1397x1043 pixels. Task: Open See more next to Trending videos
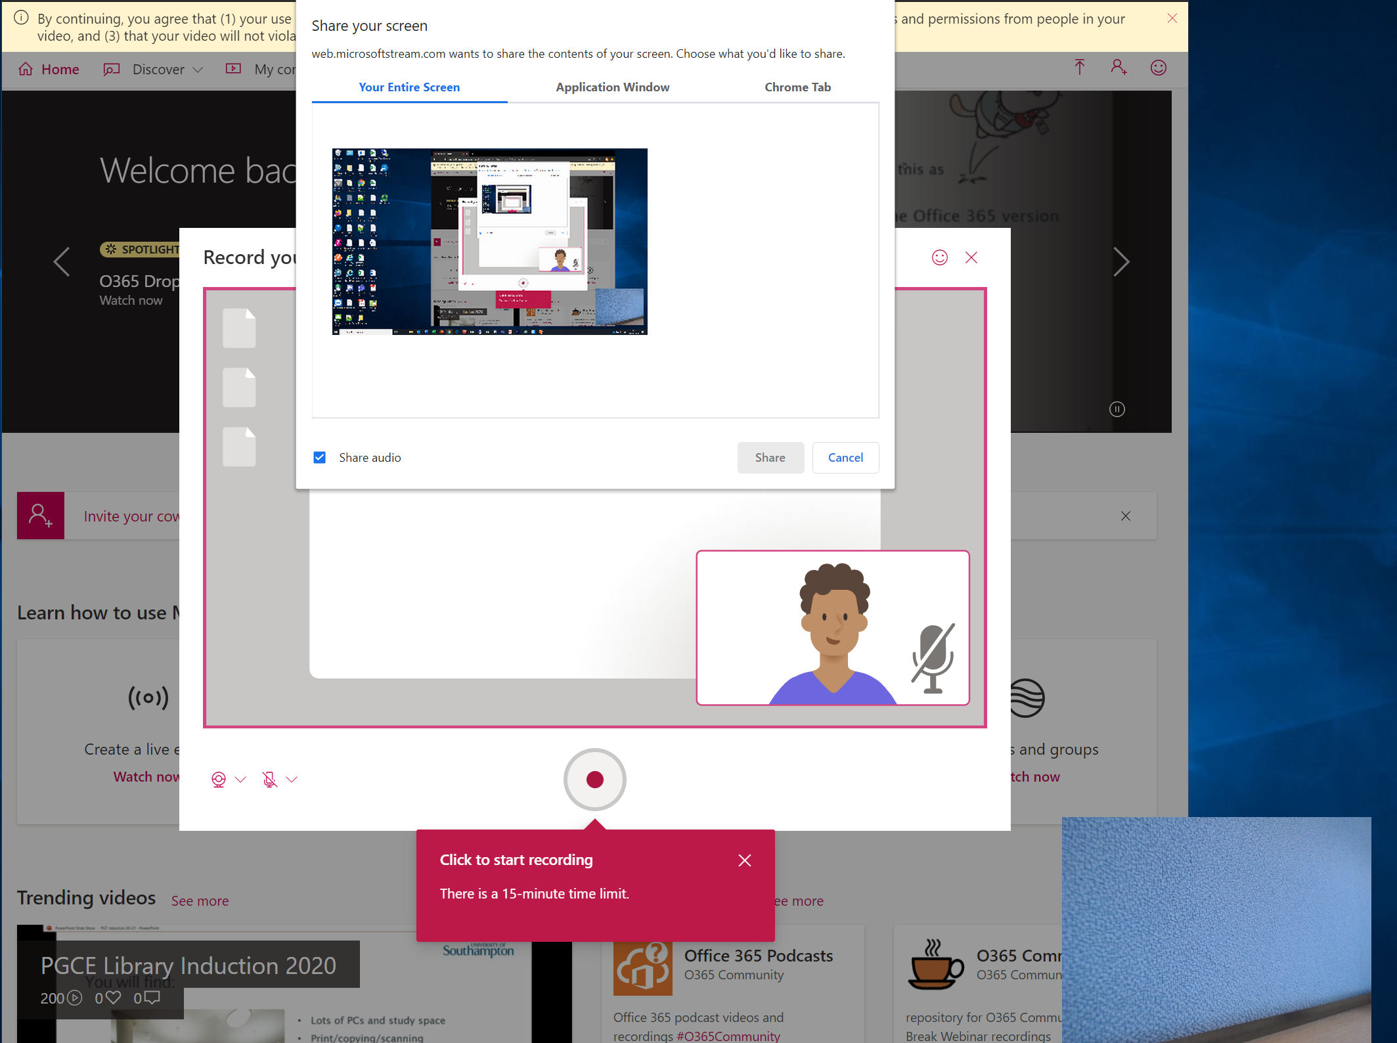[200, 901]
